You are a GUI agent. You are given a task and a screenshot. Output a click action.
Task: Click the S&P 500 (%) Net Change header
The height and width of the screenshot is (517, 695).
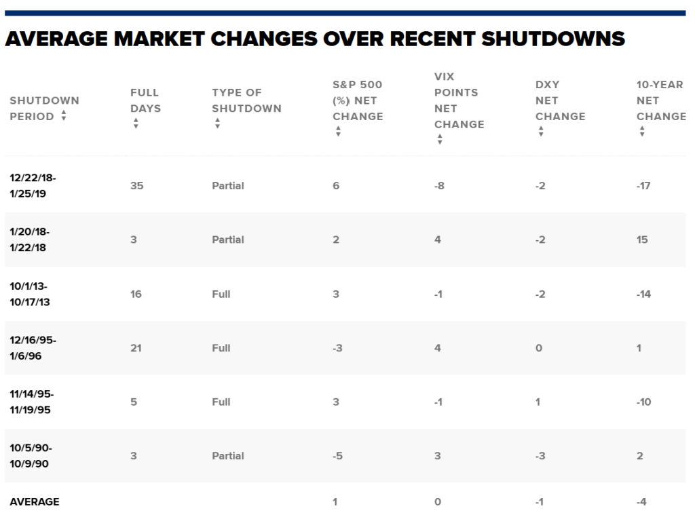358,100
